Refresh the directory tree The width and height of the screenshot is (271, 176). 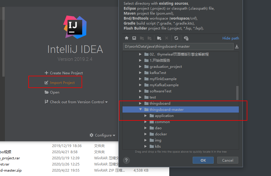coord(176,38)
